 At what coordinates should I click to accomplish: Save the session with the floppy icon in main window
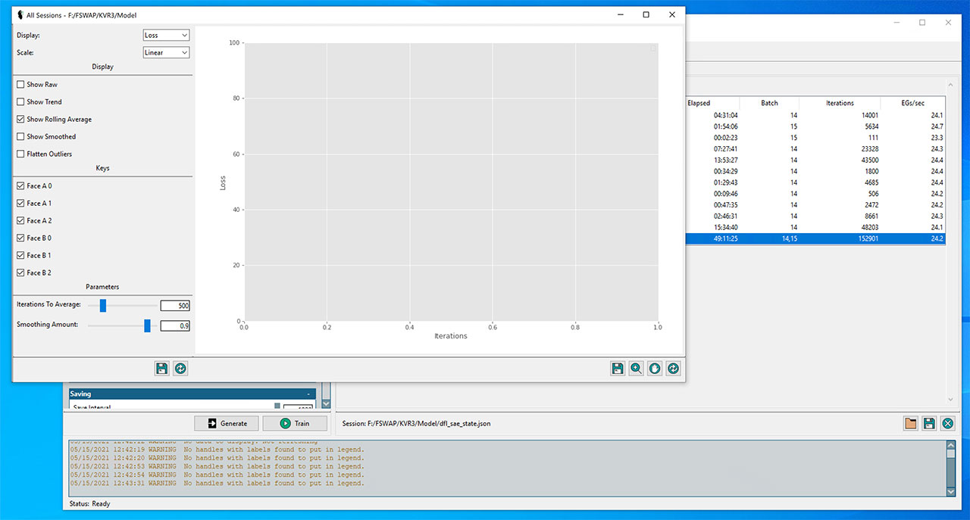pyautogui.click(x=929, y=424)
